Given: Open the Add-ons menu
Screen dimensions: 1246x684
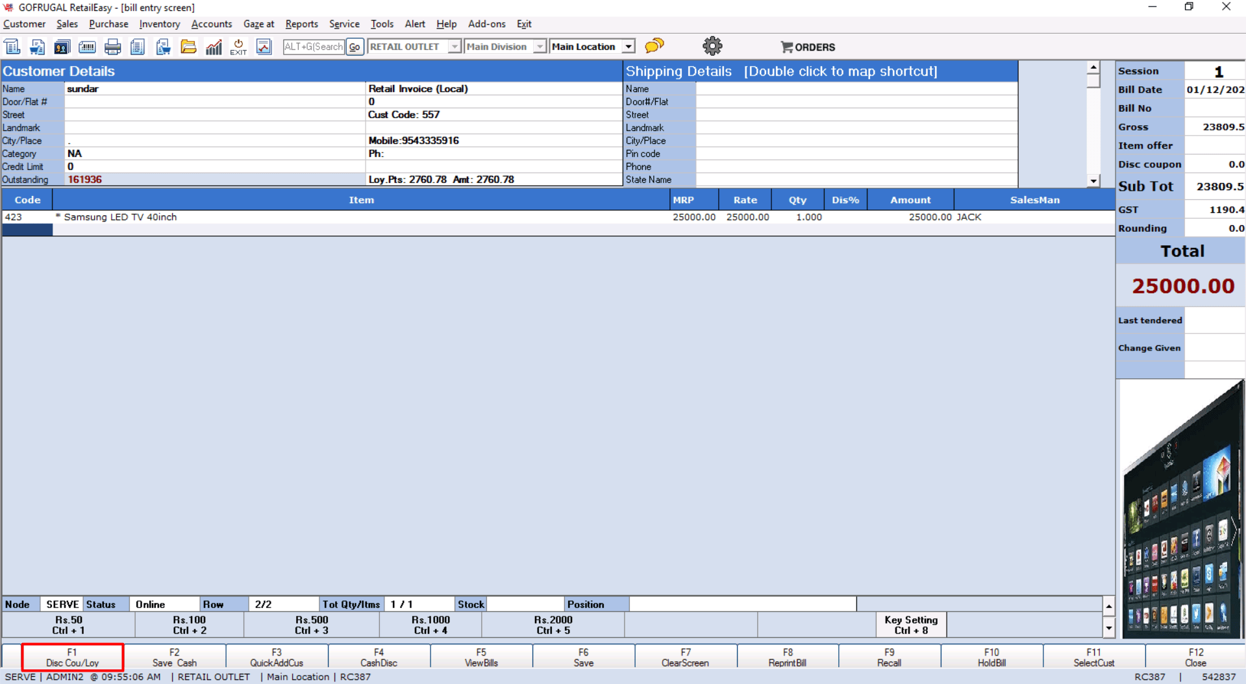Looking at the screenshot, I should tap(487, 24).
